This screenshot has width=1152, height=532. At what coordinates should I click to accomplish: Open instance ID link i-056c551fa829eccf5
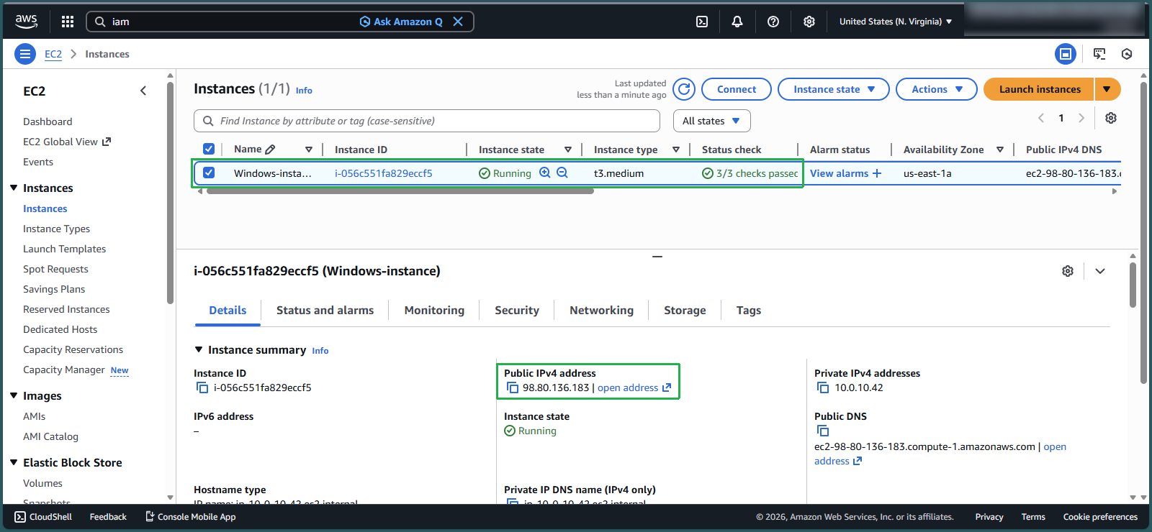tap(383, 173)
